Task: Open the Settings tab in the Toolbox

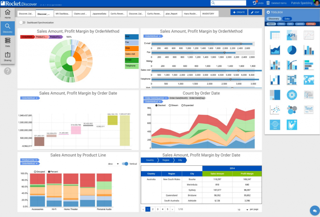Action: click(x=311, y=24)
